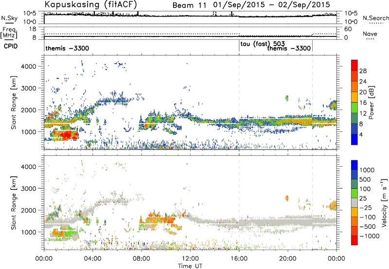Select the Slant Range [km] label of velocity panel
Screen dimensions: 389x269
click(14, 203)
